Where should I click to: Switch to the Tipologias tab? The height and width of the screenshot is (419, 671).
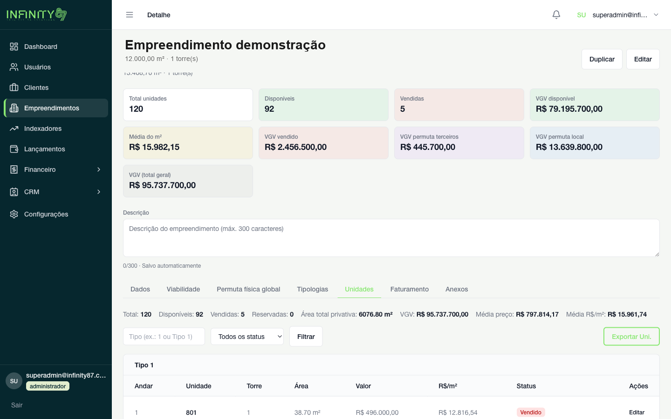[x=313, y=289]
